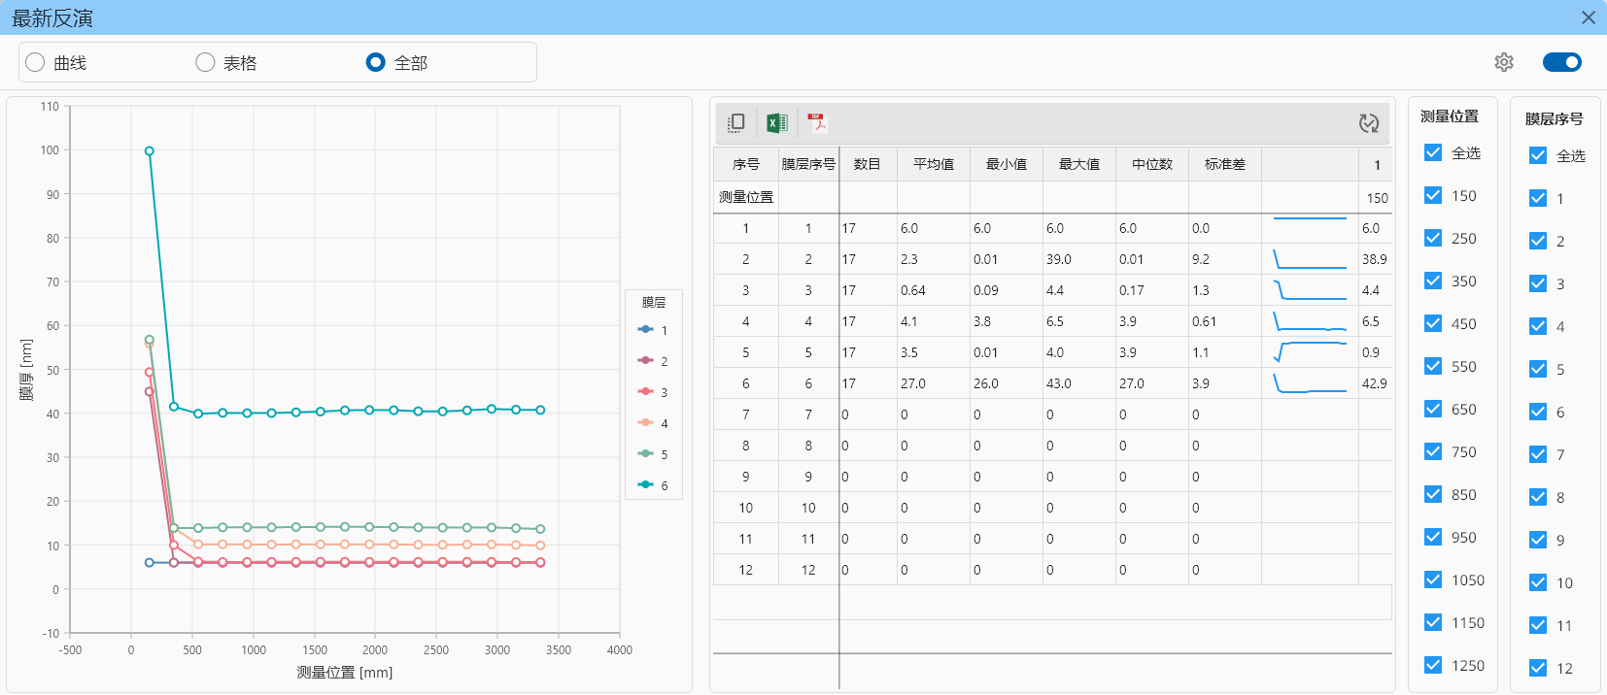Toggle legend entry for layer 2
The width and height of the screenshot is (1607, 695).
point(653,361)
